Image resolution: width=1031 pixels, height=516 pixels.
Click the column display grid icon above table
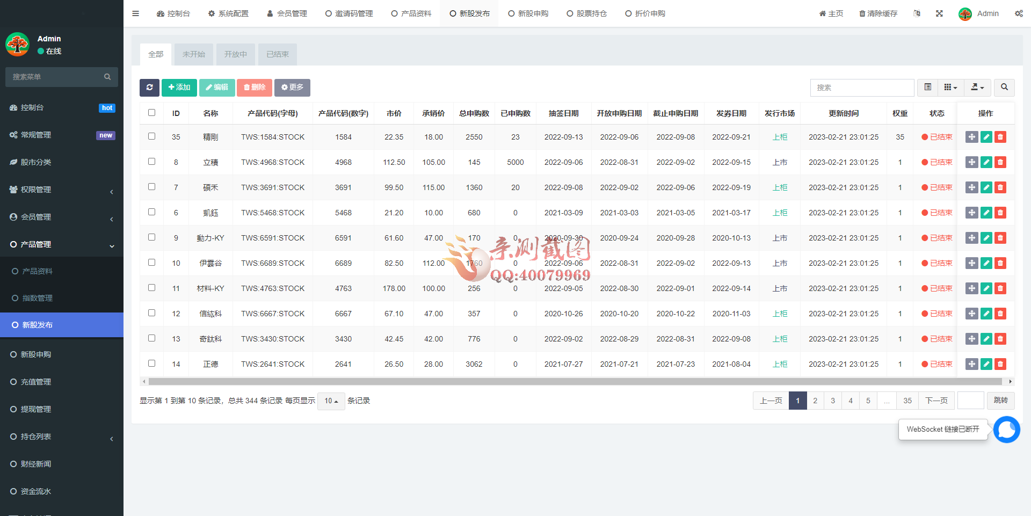pyautogui.click(x=950, y=87)
